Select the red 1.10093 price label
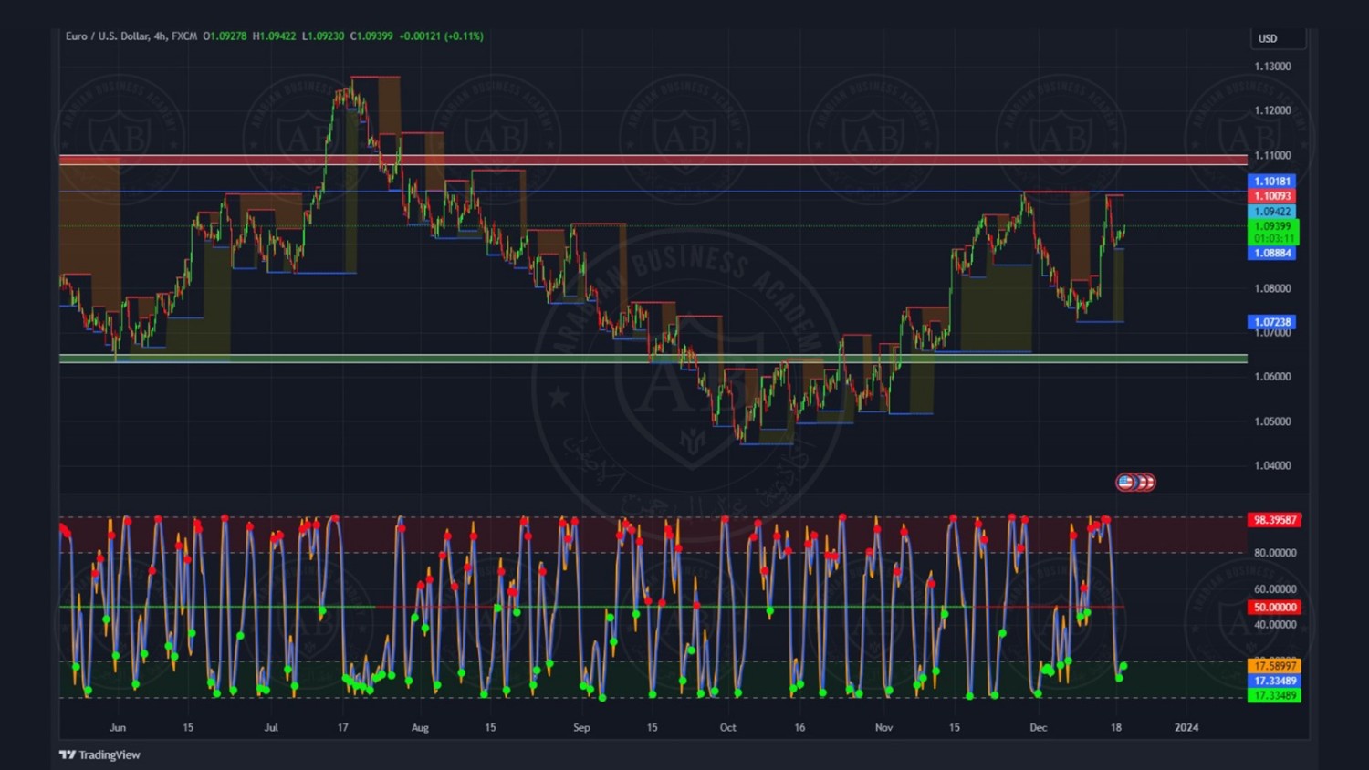Screen dimensions: 1369x770 (x=1271, y=196)
